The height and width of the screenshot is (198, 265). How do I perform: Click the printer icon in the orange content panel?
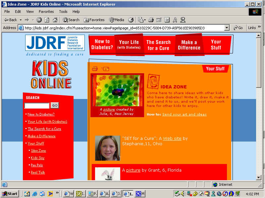[x=95, y=69]
